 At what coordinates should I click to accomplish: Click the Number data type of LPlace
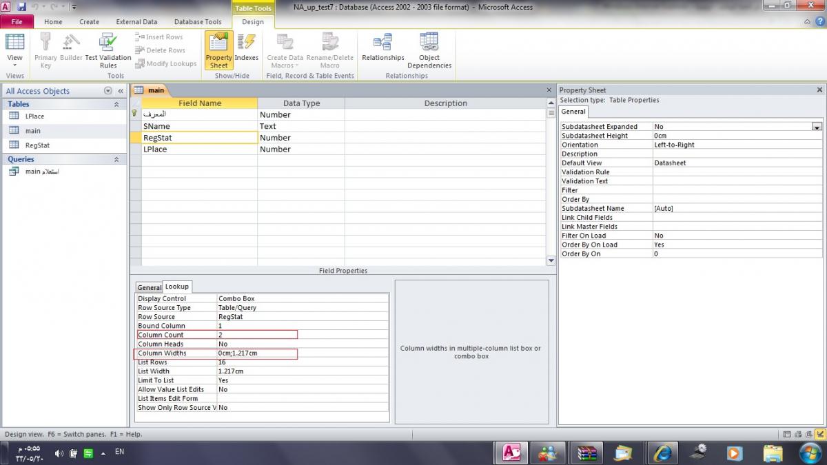301,149
